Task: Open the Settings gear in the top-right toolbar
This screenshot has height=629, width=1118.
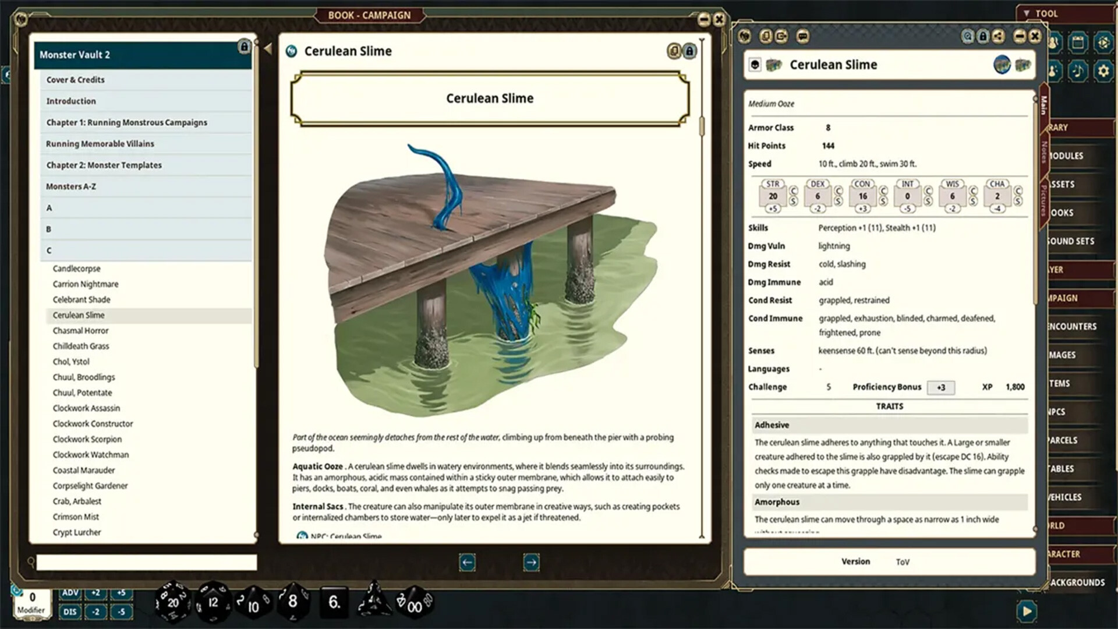Action: (x=1103, y=71)
